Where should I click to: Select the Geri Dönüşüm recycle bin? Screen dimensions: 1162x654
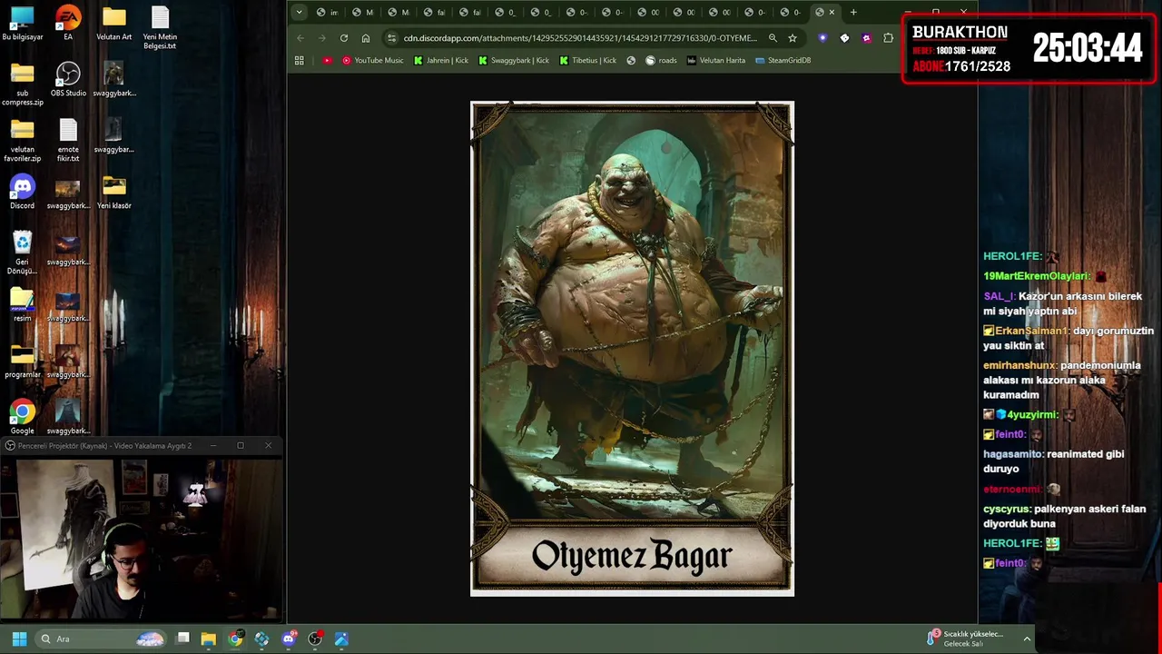(23, 254)
